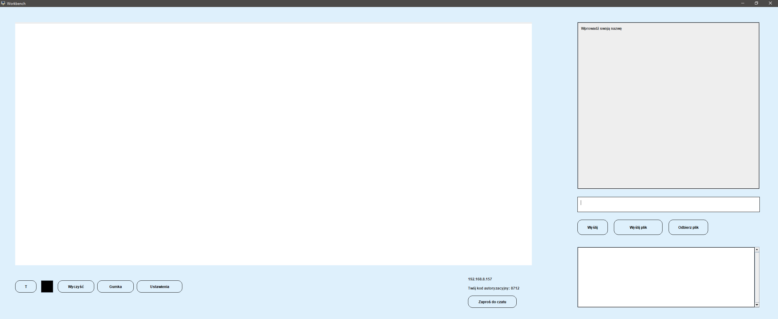Screen dimensions: 778x319
Task: Click the chat log area showing Wprowadź swoją nazwę
Action: click(x=668, y=105)
